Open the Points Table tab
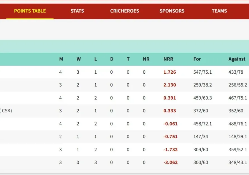This screenshot has width=249, height=175. click(30, 11)
